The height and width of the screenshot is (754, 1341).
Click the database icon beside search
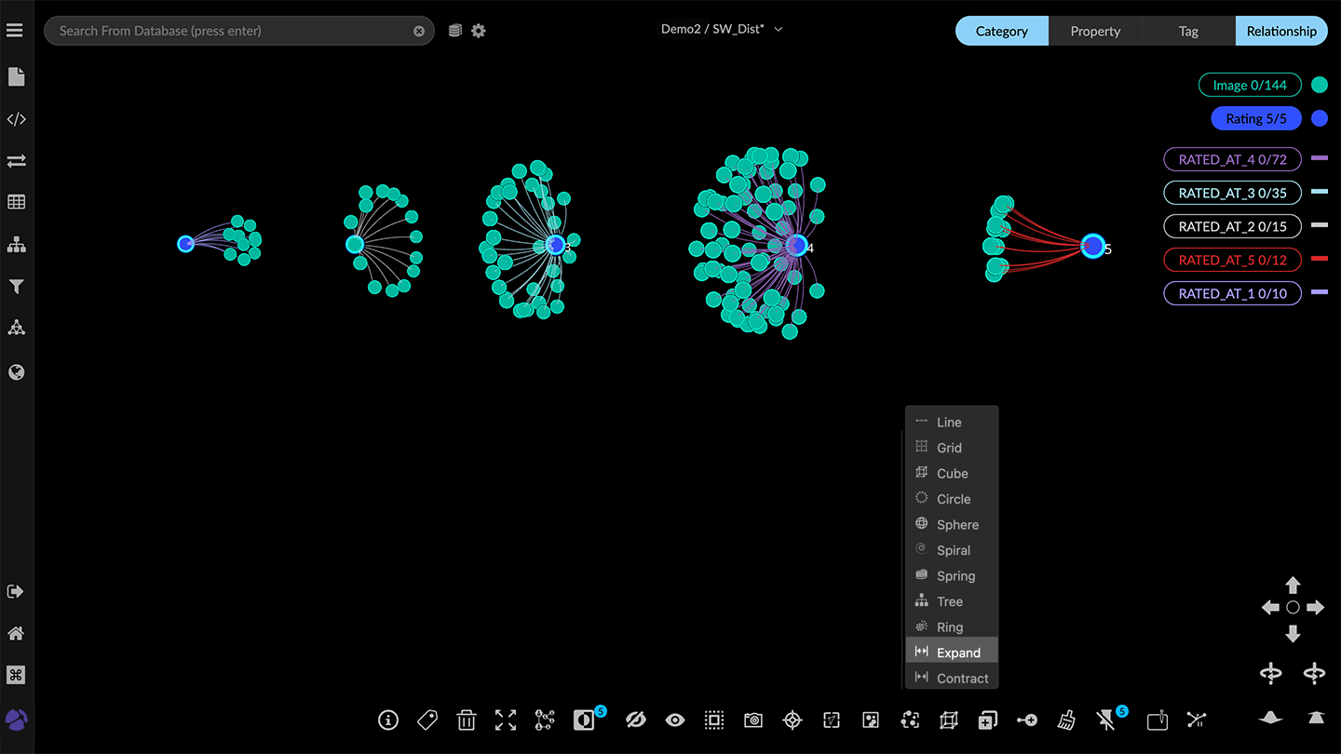click(x=454, y=31)
